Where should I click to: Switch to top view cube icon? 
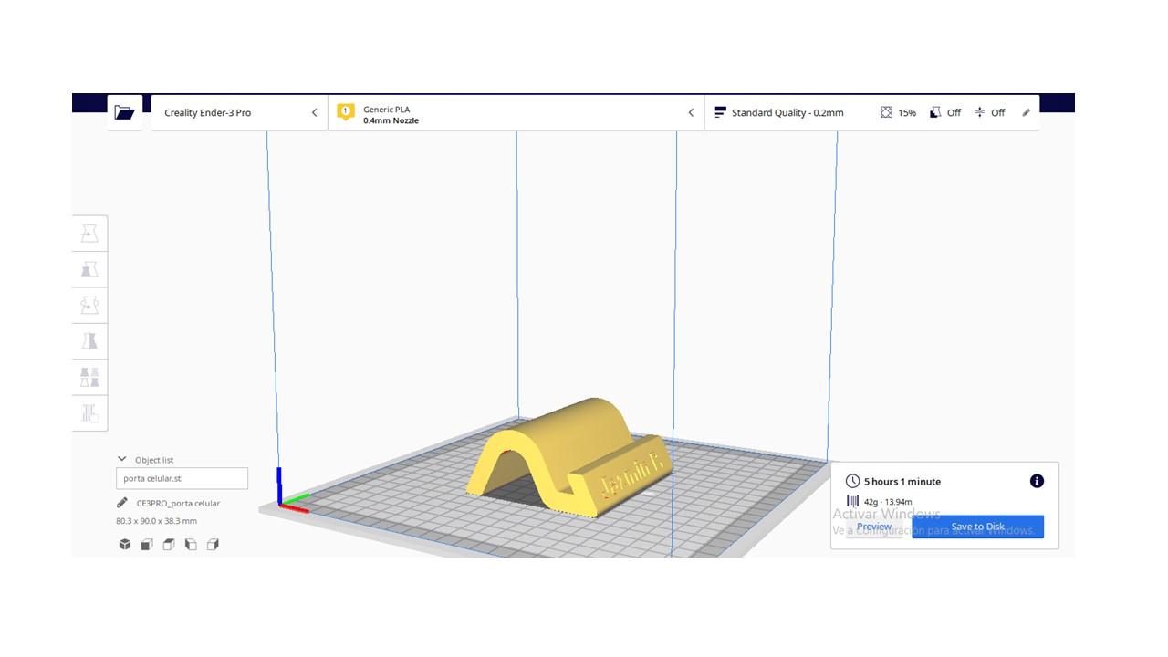[x=169, y=545]
